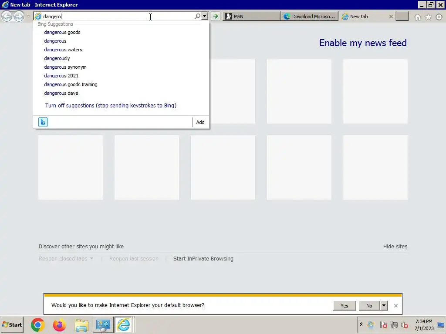This screenshot has height=334, width=446.
Task: Click the muted speaker volume tray icon
Action: (405, 324)
